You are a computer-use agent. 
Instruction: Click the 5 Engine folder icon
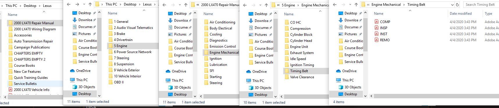(x=111, y=46)
